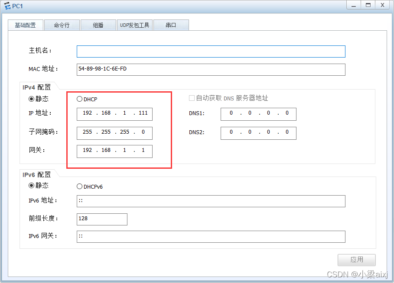Click the DNS1 address field
The width and height of the screenshot is (394, 283).
(258, 114)
